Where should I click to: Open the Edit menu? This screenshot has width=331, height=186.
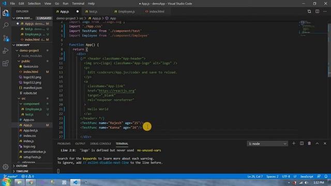(x=21, y=4)
